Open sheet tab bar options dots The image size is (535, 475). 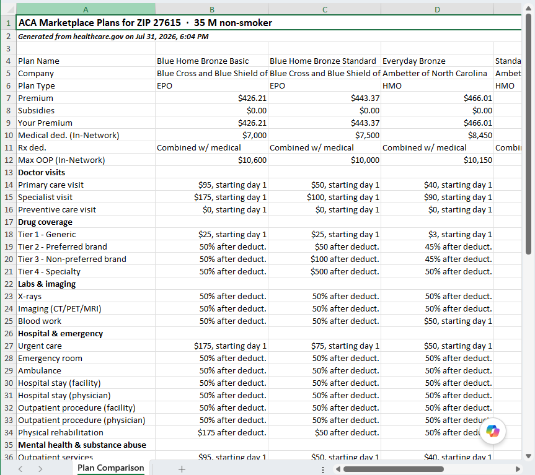(323, 469)
